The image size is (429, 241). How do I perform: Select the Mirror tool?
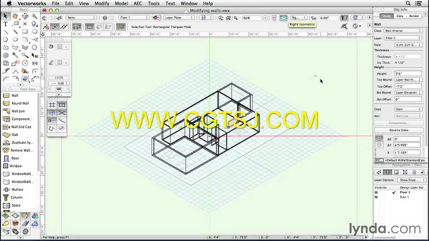[x=34, y=63]
